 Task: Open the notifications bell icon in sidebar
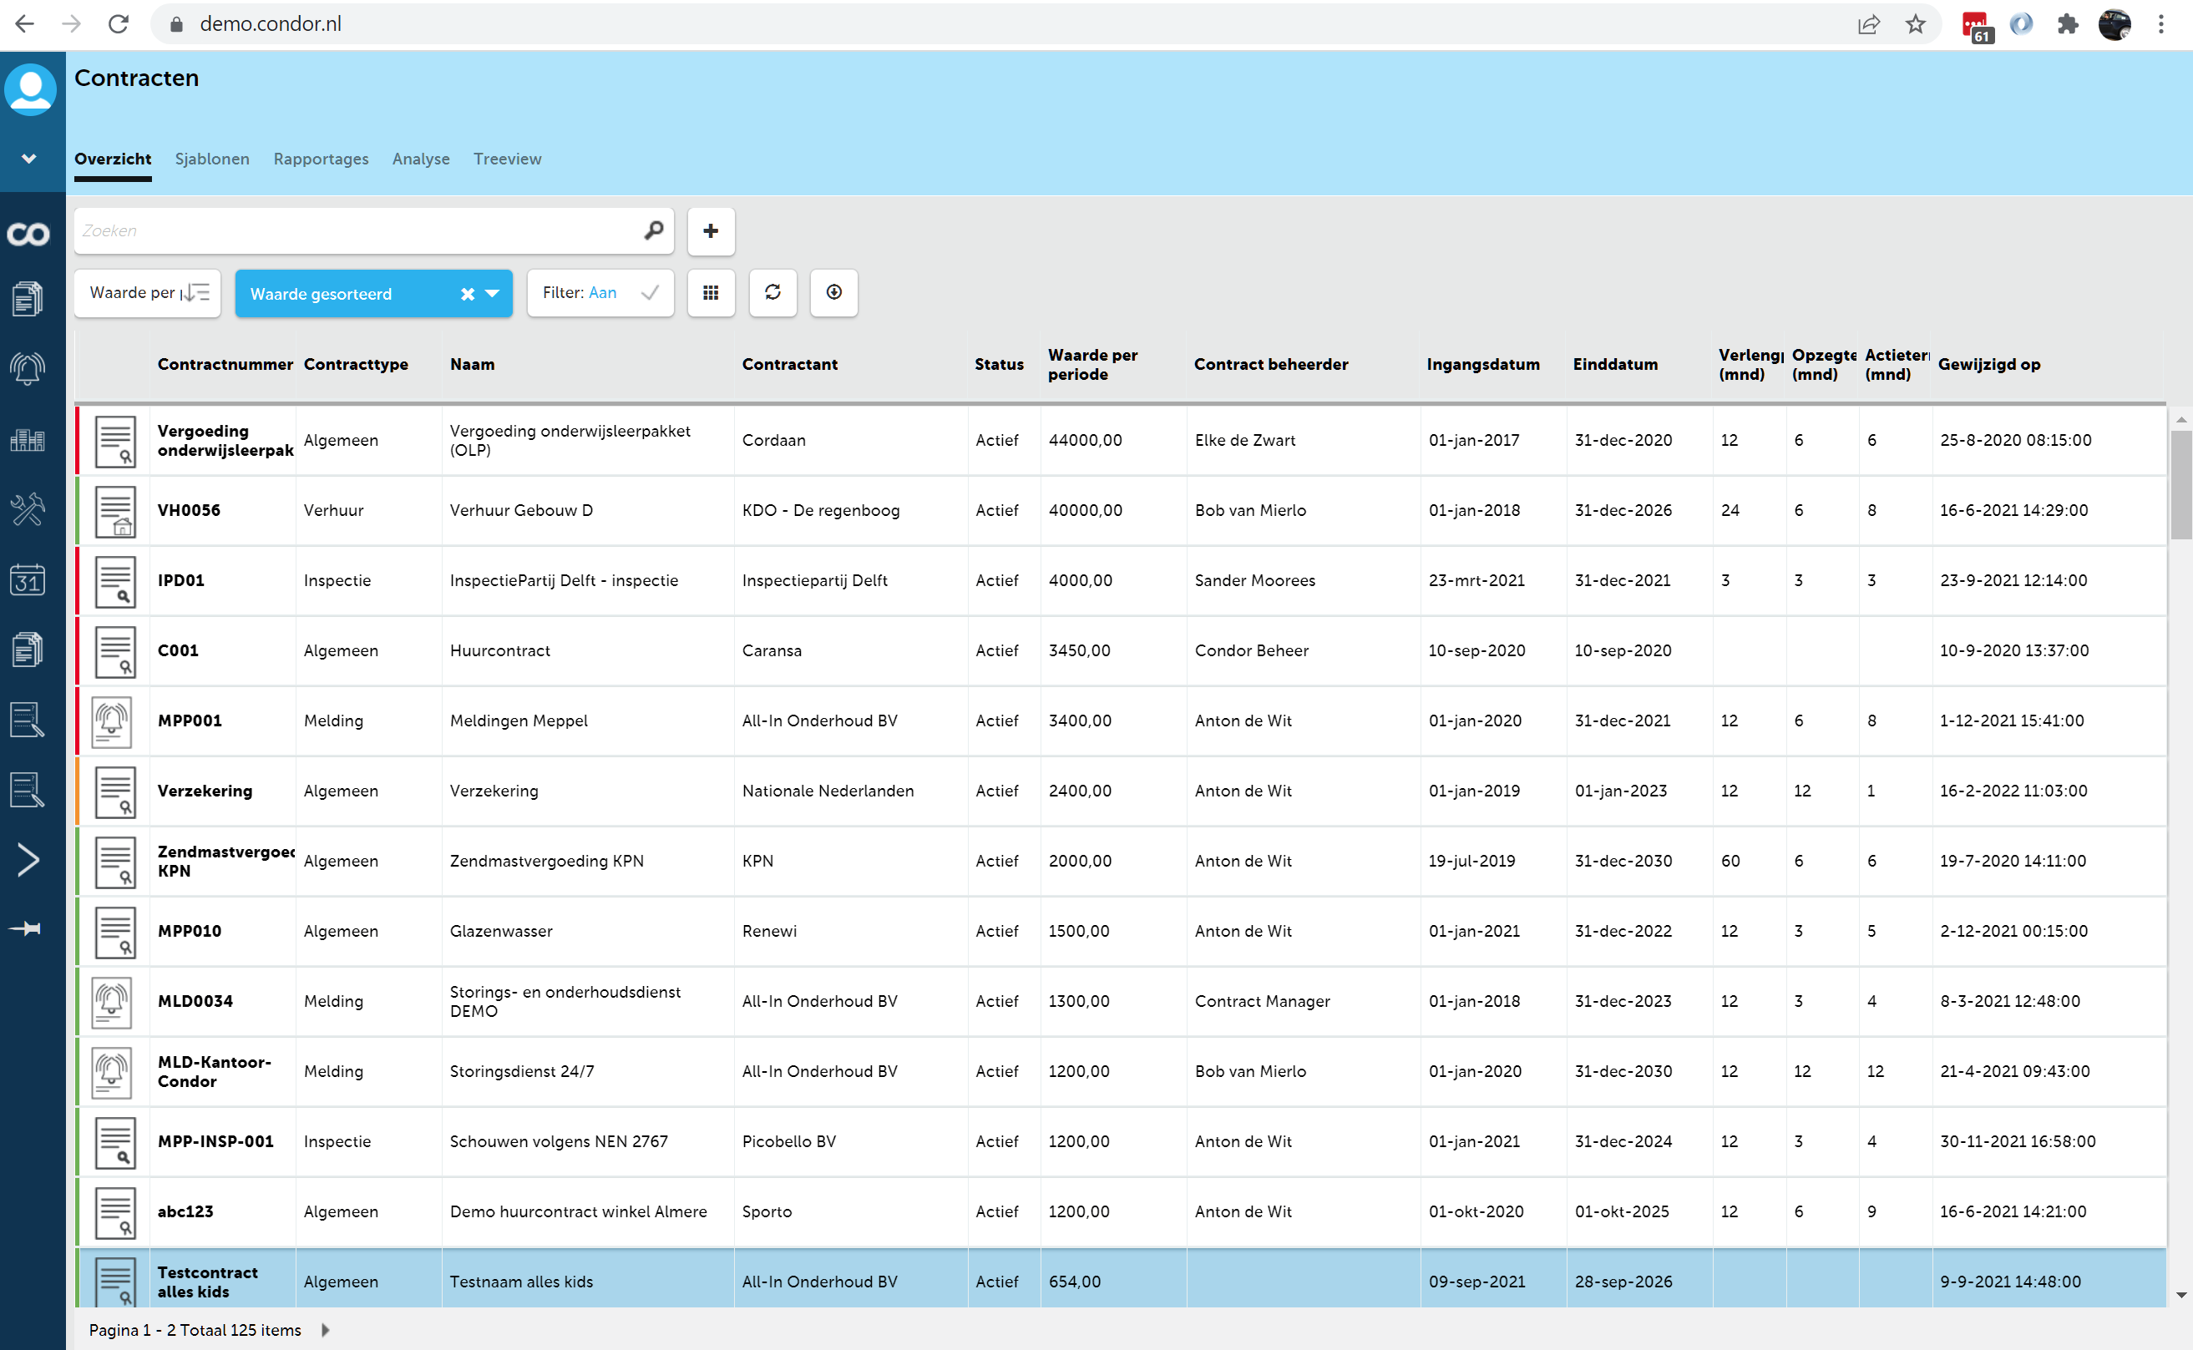27,369
